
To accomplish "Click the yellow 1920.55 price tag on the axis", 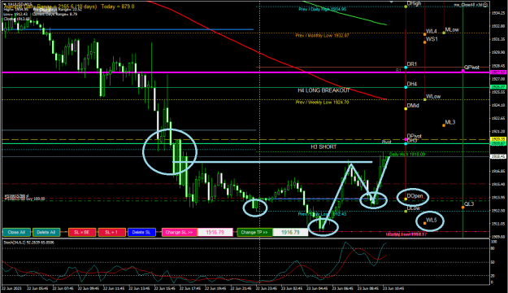I will click(498, 139).
